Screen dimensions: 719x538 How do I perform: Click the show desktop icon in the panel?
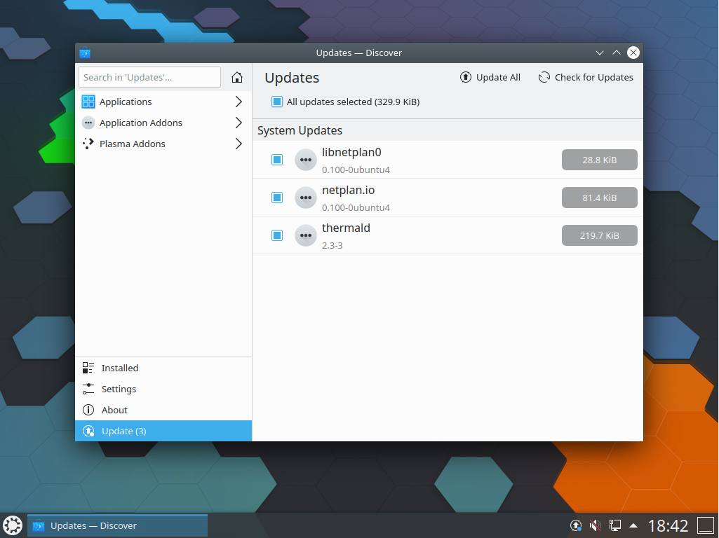pos(705,525)
